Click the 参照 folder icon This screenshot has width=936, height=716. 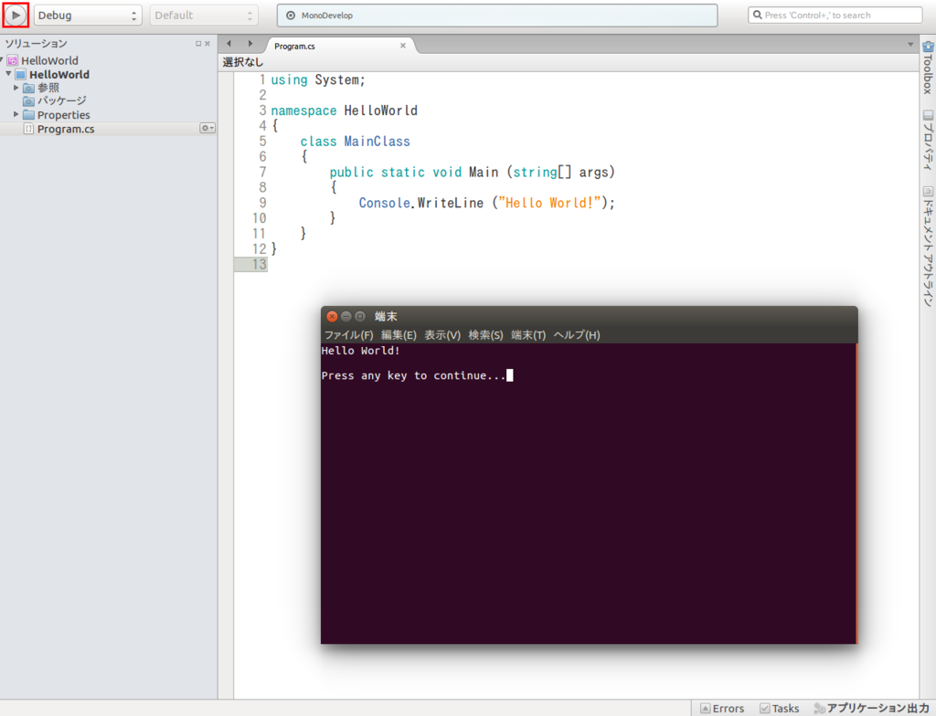[28, 89]
